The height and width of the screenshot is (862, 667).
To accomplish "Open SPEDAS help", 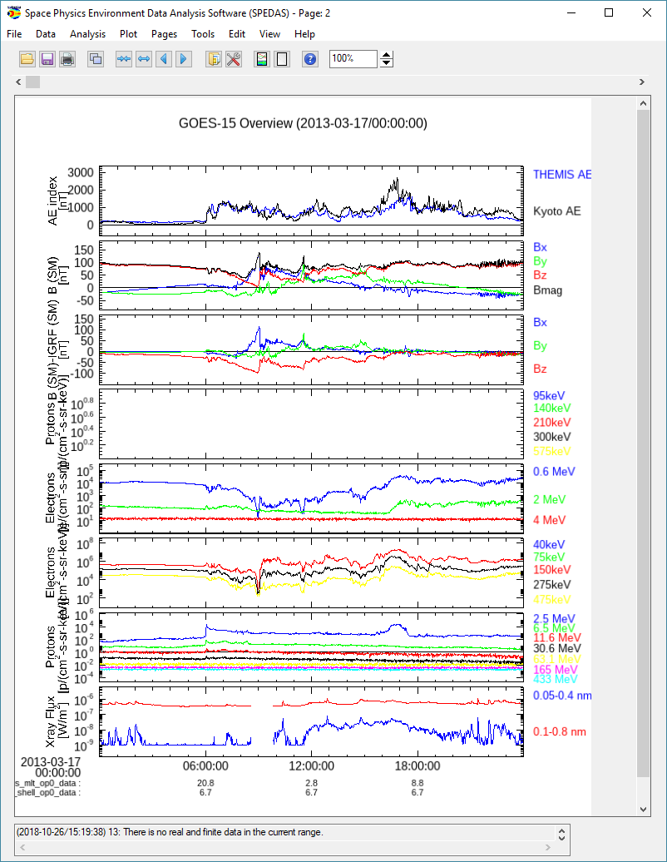I will pos(309,58).
